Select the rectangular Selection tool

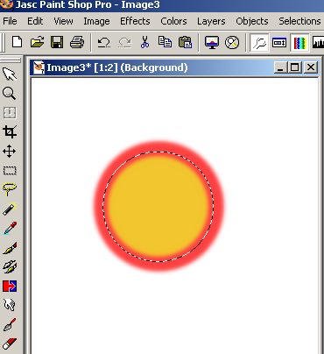point(10,171)
